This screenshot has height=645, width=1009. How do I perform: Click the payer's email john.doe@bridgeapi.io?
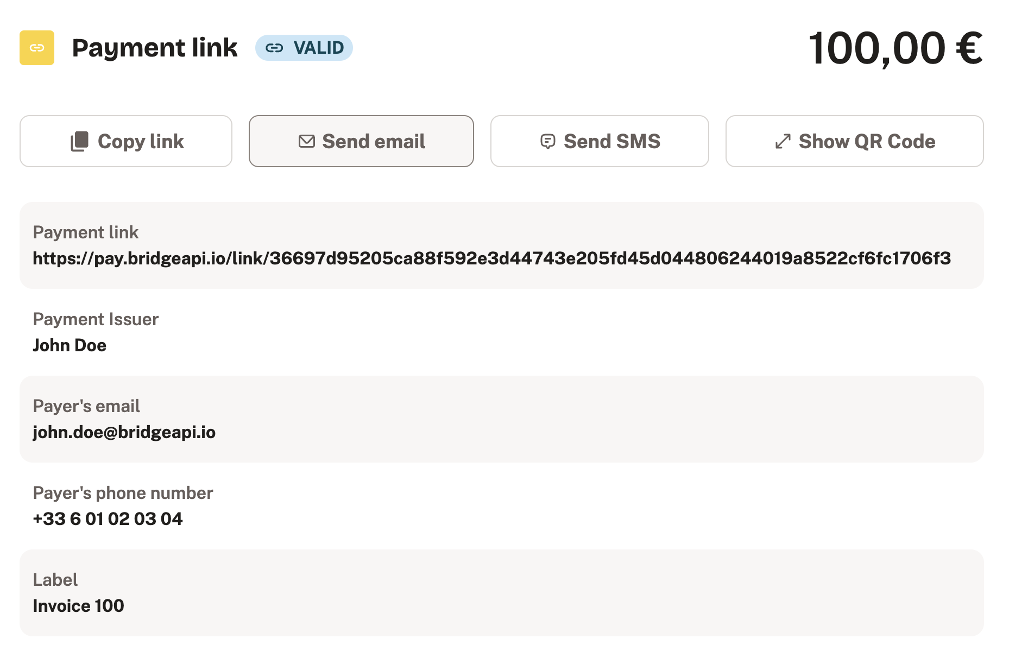[x=124, y=432]
